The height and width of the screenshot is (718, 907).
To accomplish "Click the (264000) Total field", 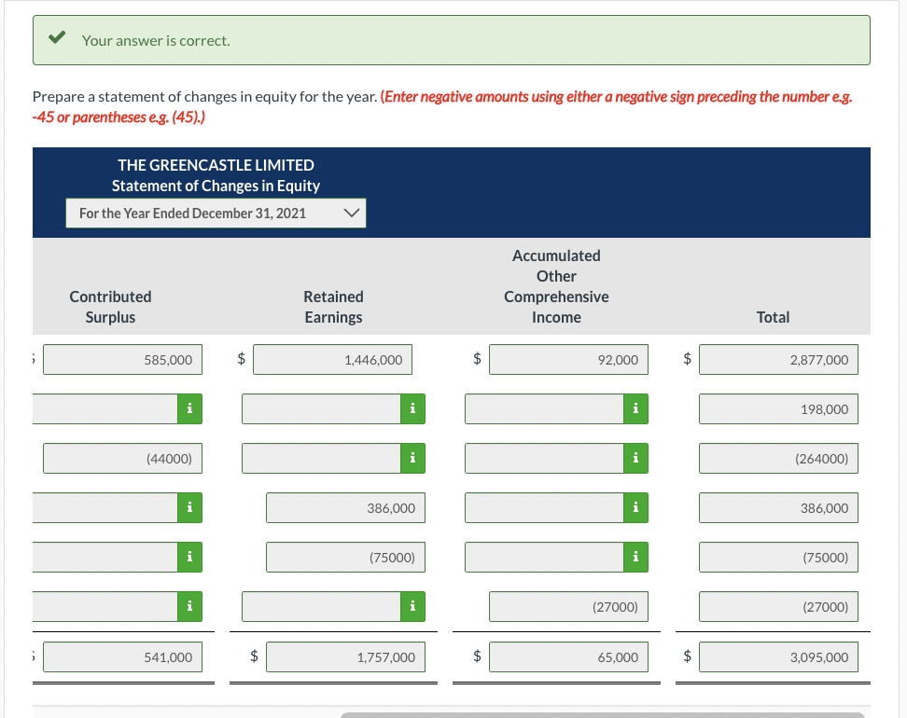I will pyautogui.click(x=778, y=459).
